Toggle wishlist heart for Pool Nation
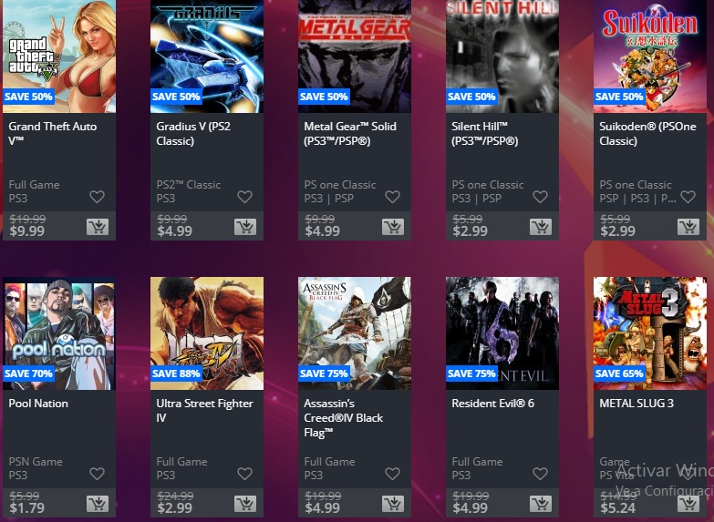The height and width of the screenshot is (522, 714). [97, 474]
